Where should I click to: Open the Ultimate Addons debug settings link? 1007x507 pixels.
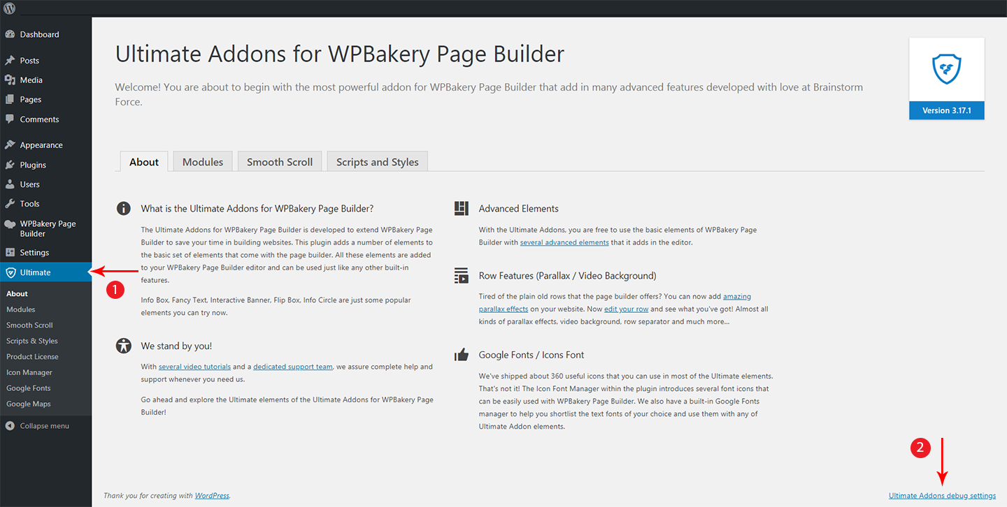tap(942, 496)
